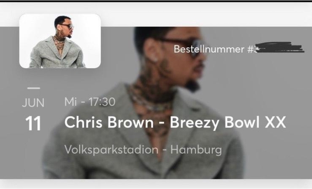Tap the day number 11
The image size is (312, 189).
pyautogui.click(x=33, y=123)
